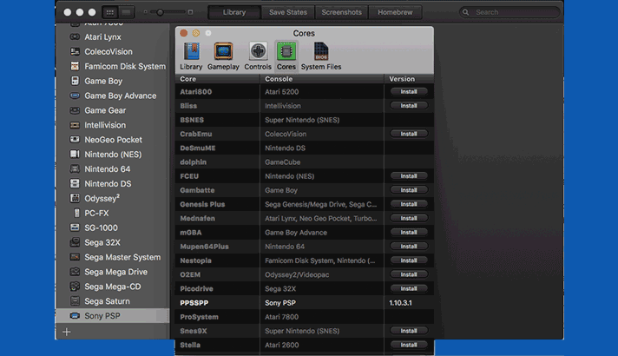Select the PPSSPP core row

(x=305, y=303)
